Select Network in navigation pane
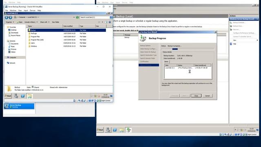The height and width of the screenshot is (147, 261). coord(12,63)
